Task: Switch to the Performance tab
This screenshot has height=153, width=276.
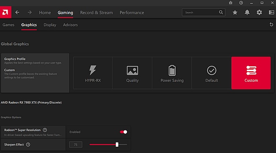Action: tap(132, 13)
